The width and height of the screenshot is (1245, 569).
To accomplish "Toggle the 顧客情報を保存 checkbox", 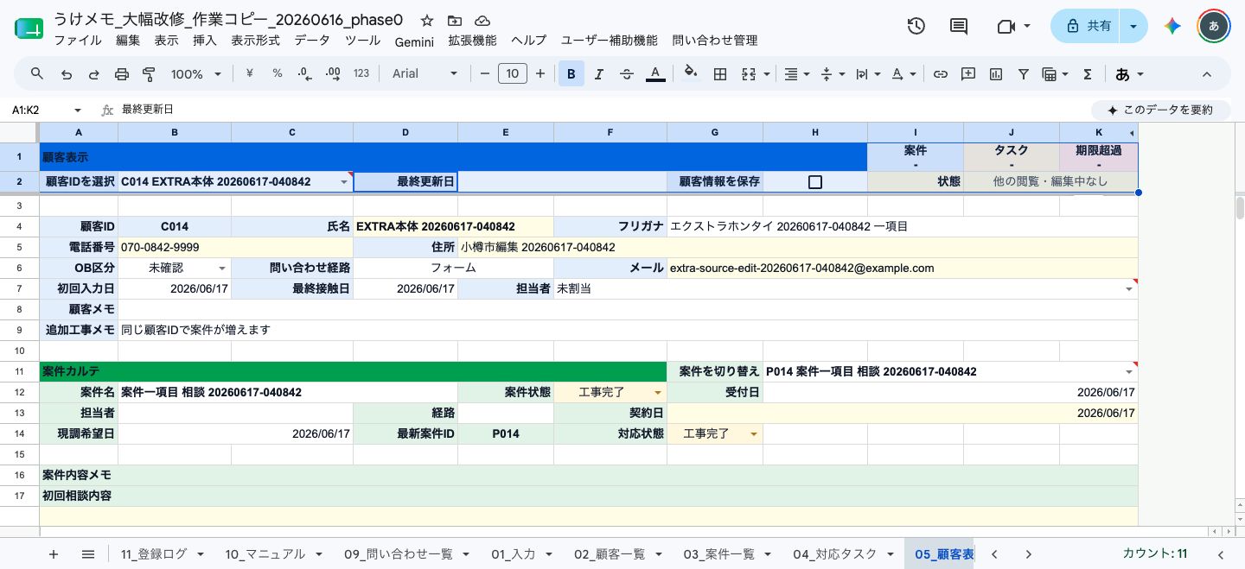I will (x=814, y=182).
